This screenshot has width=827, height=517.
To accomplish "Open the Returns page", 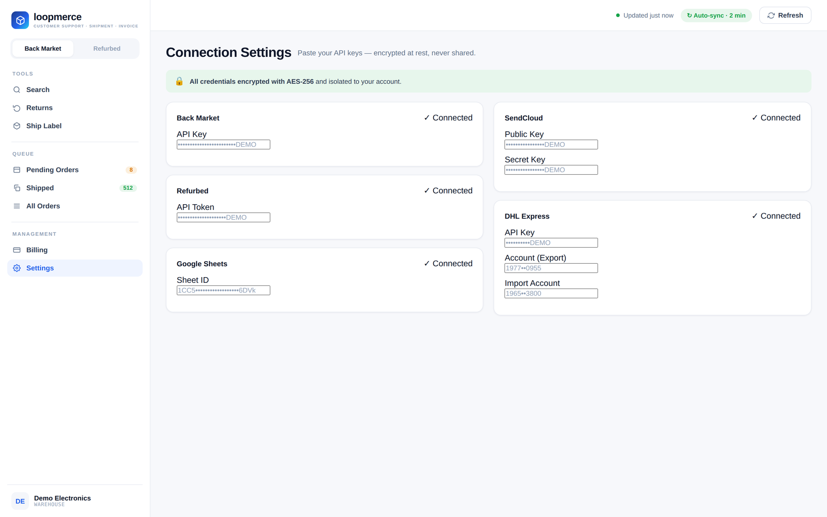I will 75,108.
